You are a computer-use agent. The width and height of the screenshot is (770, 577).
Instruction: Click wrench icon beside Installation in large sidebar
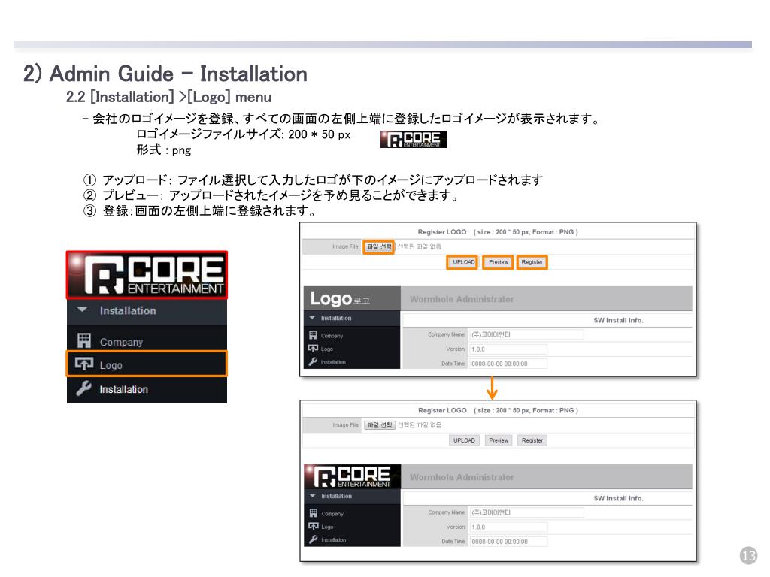click(83, 388)
